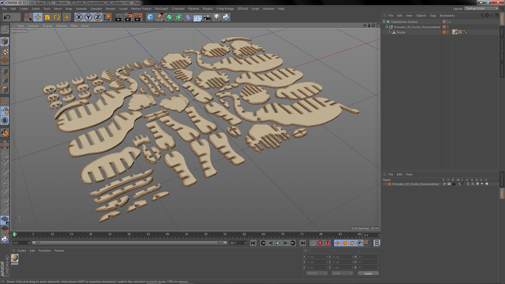Toggle coordinate system icon

(108, 17)
